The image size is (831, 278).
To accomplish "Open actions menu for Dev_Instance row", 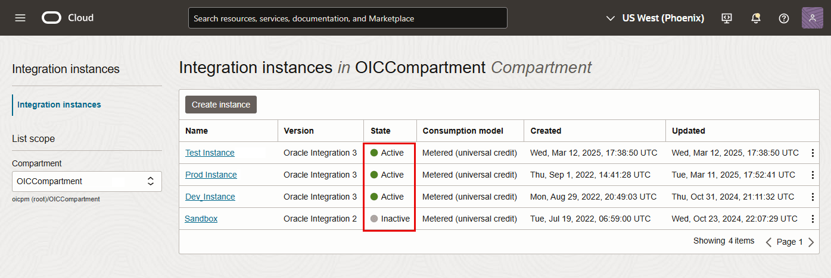I will [x=813, y=197].
